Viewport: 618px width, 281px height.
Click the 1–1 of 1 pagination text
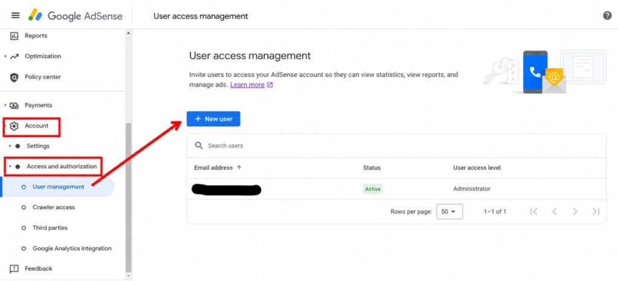[x=495, y=212]
